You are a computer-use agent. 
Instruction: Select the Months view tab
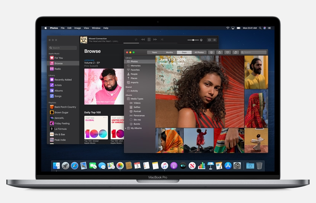[169, 53]
